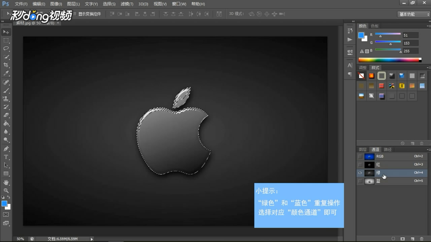This screenshot has height=242, width=431.
Task: Open the 图像(I) menu
Action: point(56,4)
